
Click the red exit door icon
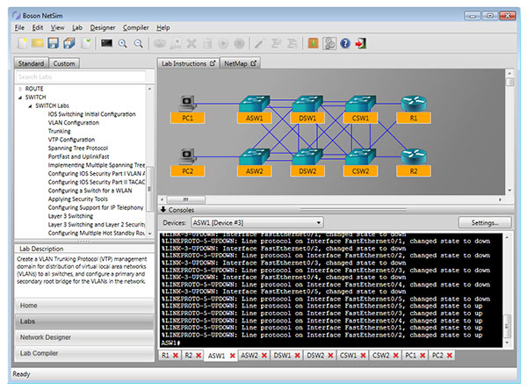(361, 43)
